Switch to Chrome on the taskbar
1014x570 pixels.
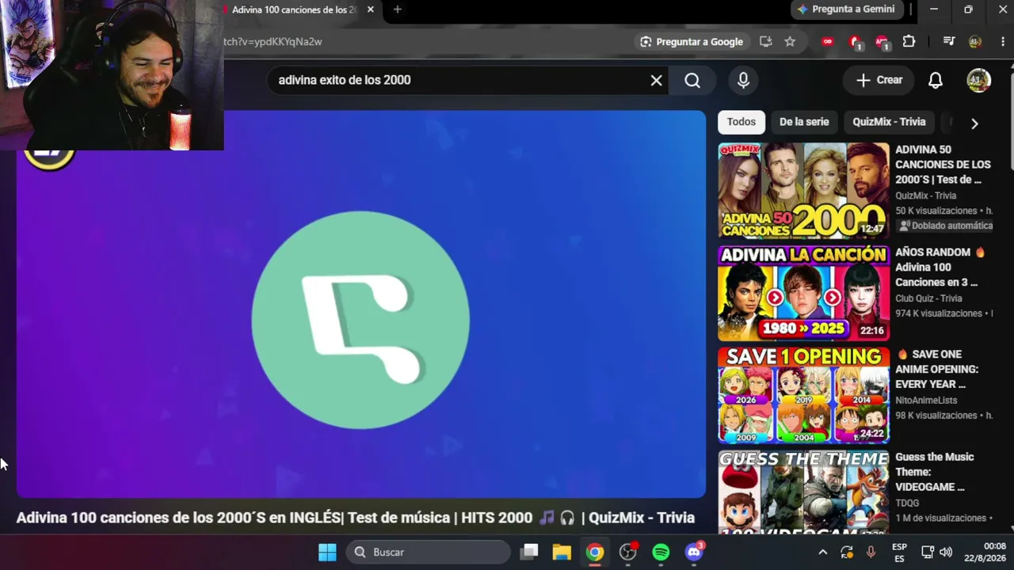pos(595,552)
